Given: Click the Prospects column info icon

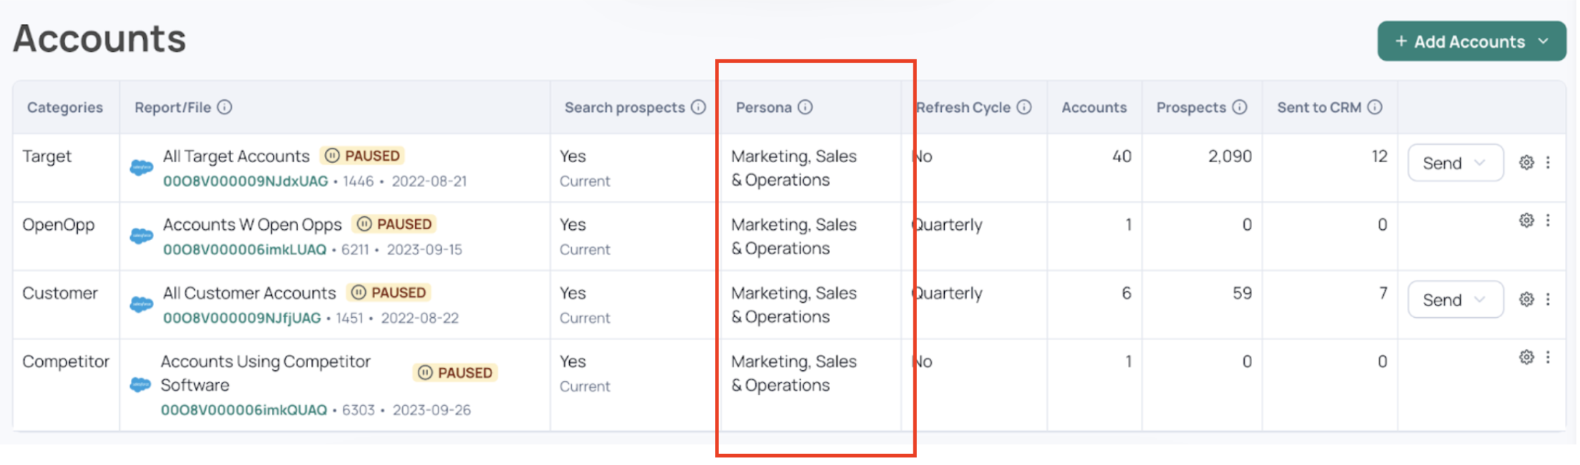Looking at the screenshot, I should pos(1239,107).
